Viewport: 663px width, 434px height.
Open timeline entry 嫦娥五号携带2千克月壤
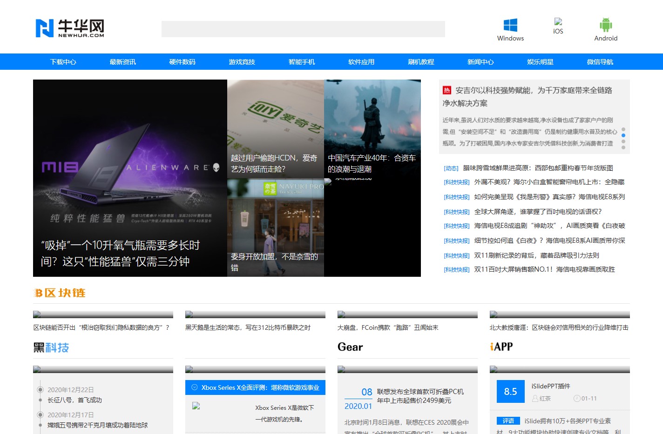tap(98, 425)
